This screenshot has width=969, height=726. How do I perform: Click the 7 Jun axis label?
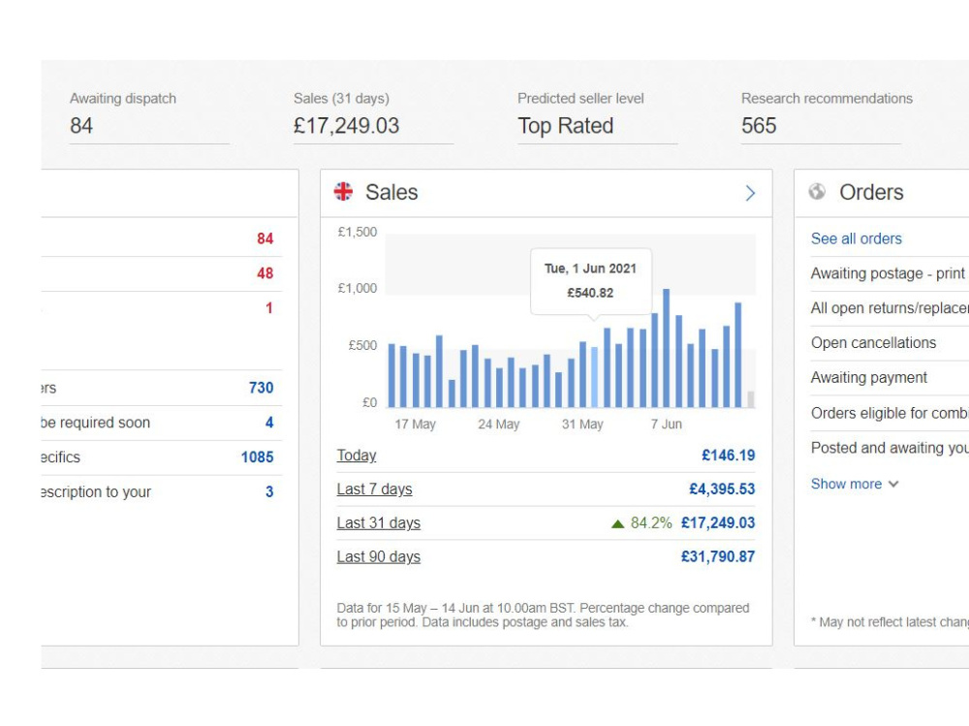tap(667, 425)
